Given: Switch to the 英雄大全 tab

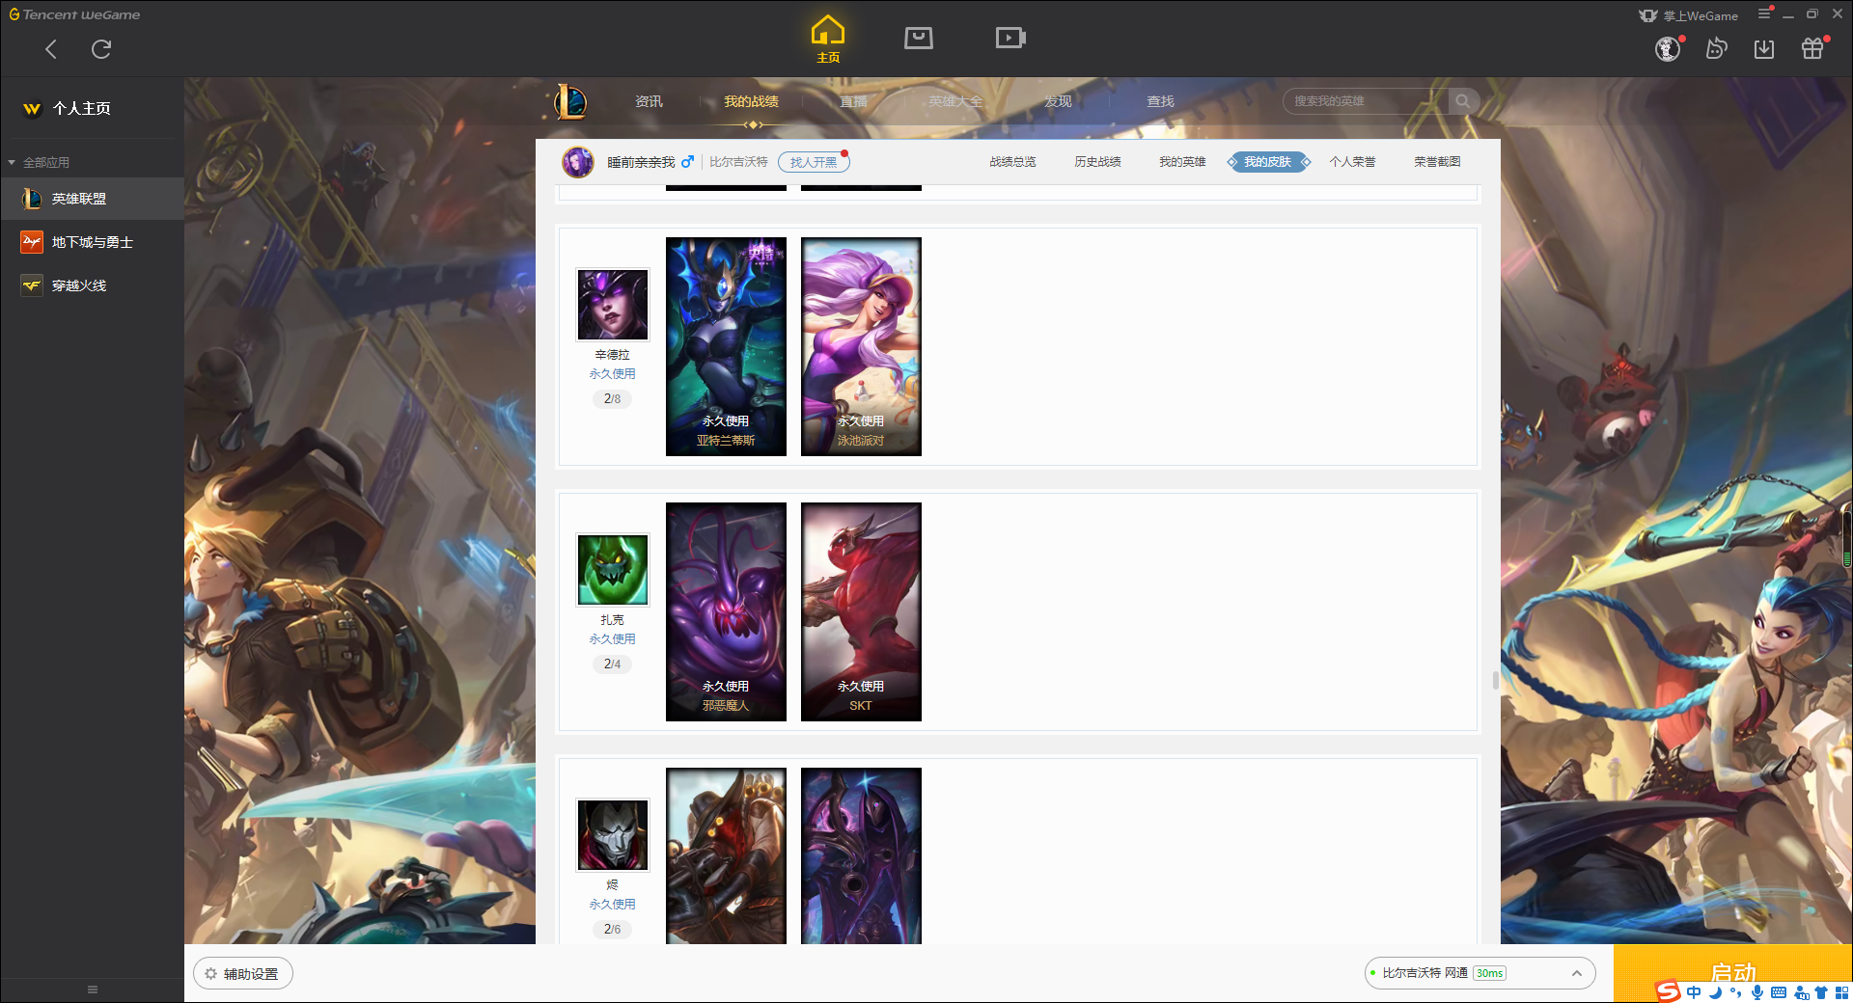Looking at the screenshot, I should (955, 101).
